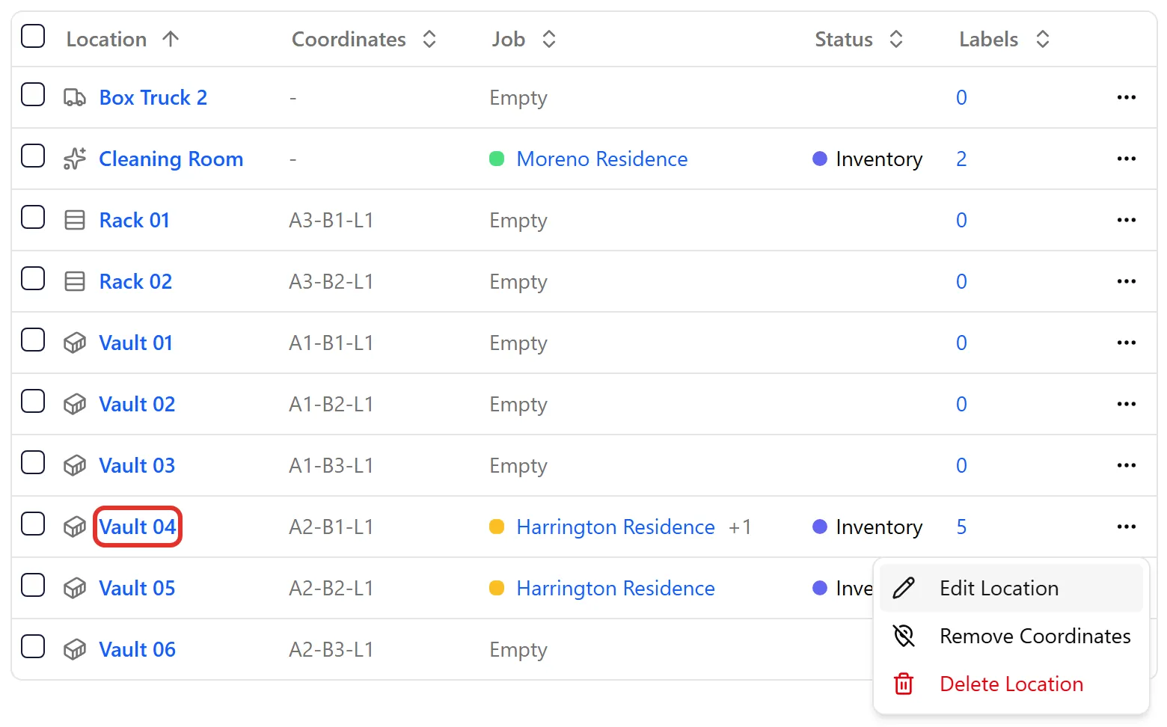
Task: Open more options for Vault 03
Action: [1126, 465]
